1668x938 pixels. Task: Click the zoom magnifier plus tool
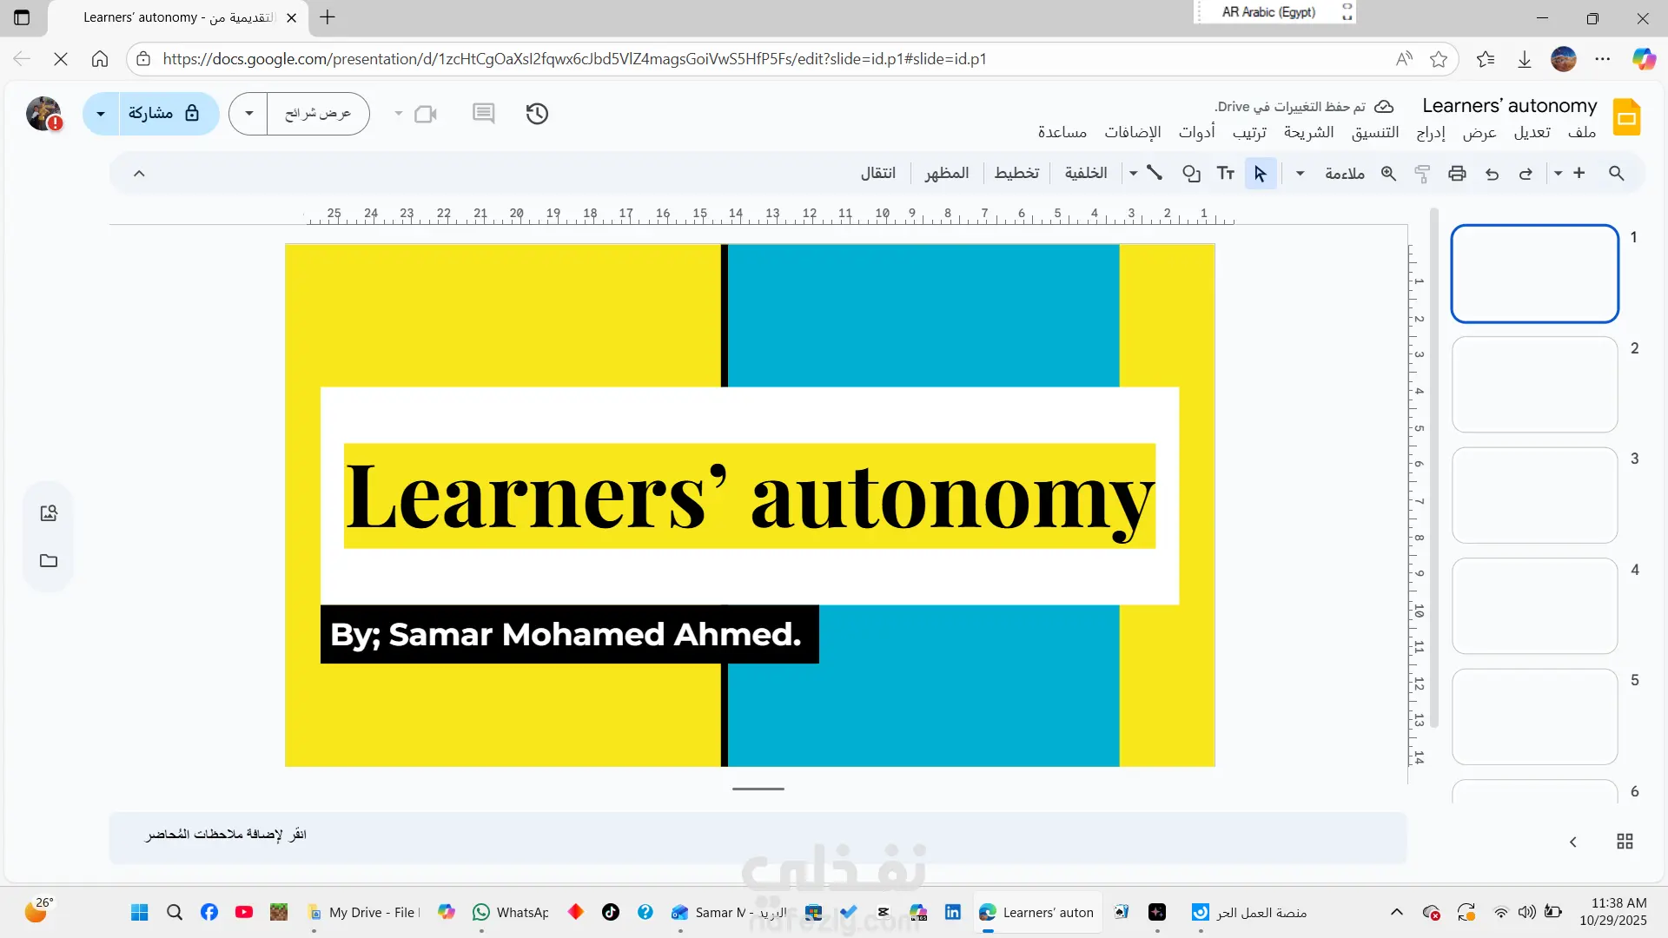point(1388,174)
